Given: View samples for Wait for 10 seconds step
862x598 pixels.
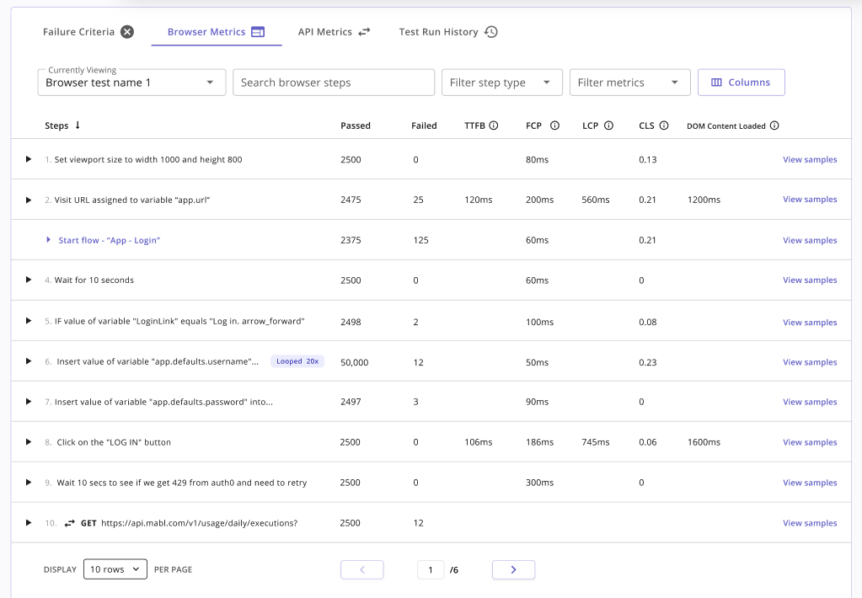Looking at the screenshot, I should pyautogui.click(x=809, y=280).
